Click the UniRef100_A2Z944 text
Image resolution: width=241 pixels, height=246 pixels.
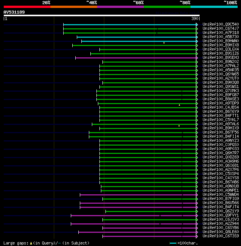coord(221,224)
